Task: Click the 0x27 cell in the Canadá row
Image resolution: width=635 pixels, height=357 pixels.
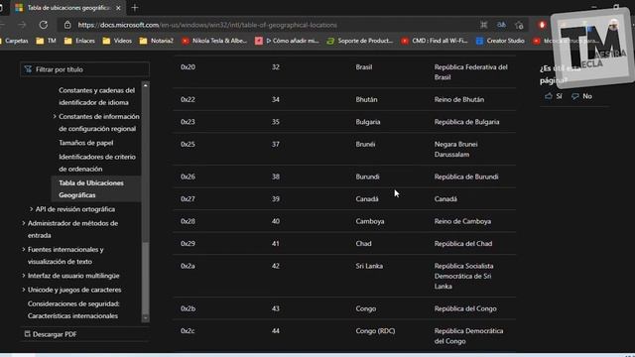Action: click(188, 198)
